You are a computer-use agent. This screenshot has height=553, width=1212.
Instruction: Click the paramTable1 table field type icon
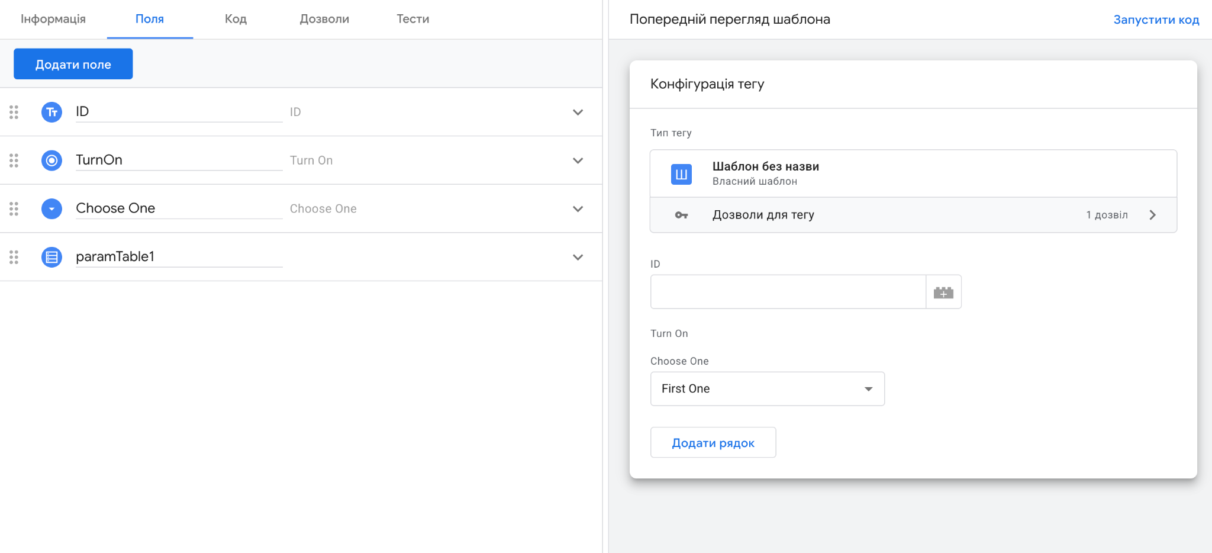(x=51, y=257)
